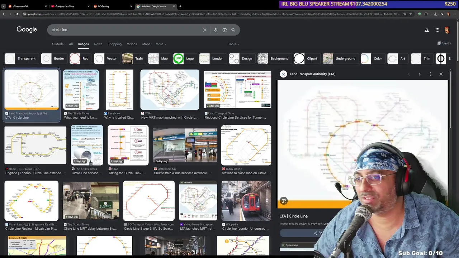Go back with the browser back arrow
Screen dimensions: 459x258
click(4, 14)
